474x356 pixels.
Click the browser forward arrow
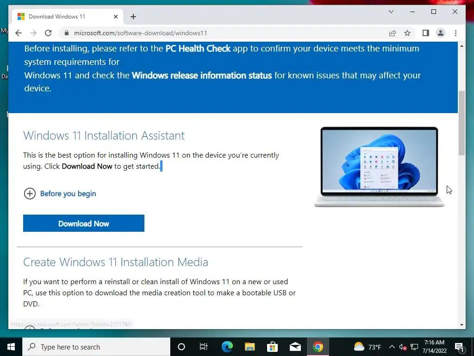33,33
